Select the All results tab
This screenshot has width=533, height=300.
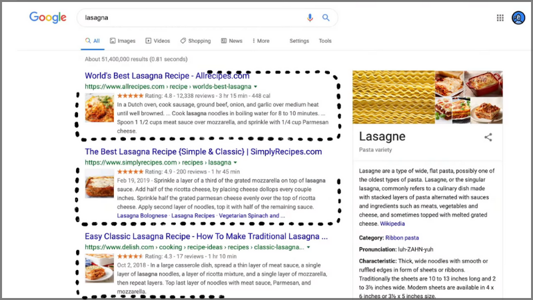[x=93, y=41]
